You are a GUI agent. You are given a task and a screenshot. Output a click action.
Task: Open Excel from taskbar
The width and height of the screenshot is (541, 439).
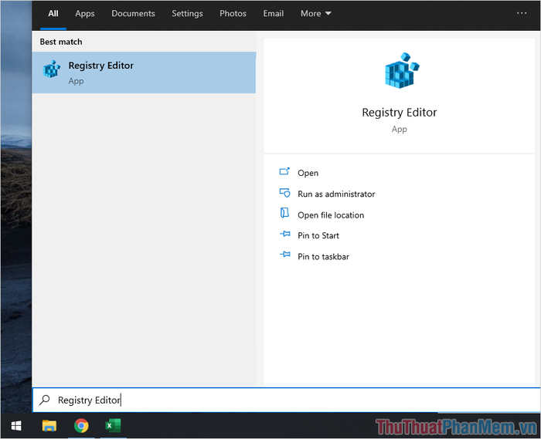(x=113, y=426)
